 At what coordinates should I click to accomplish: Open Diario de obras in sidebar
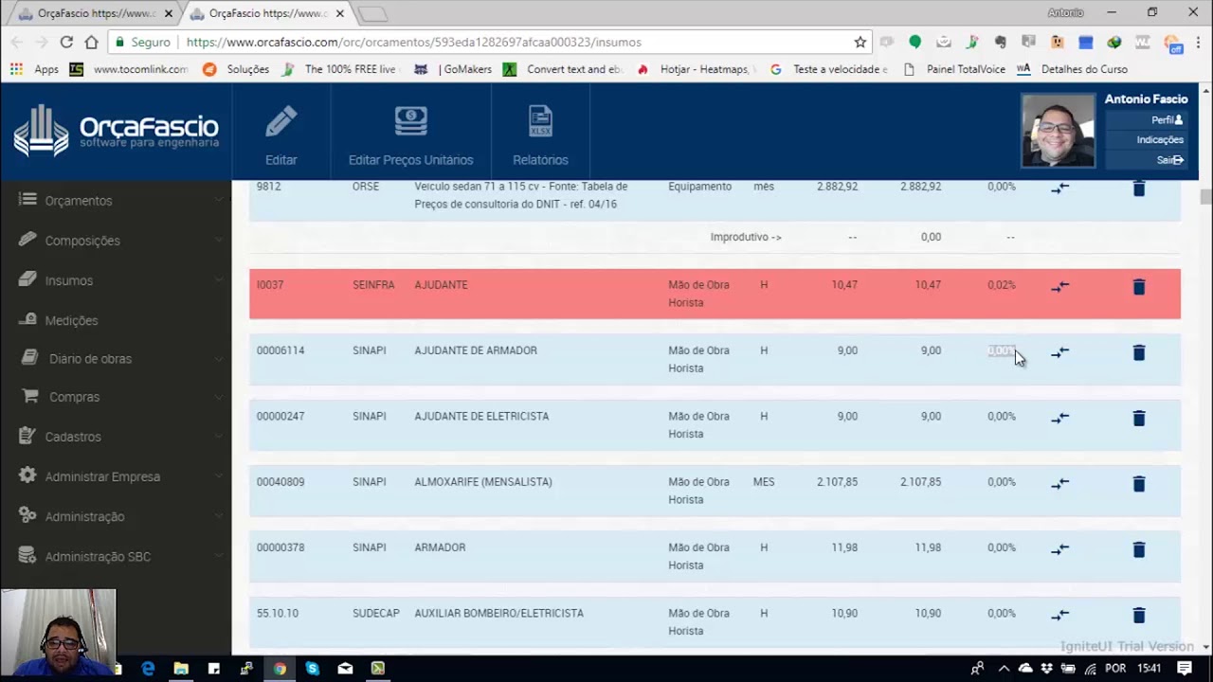click(116, 359)
